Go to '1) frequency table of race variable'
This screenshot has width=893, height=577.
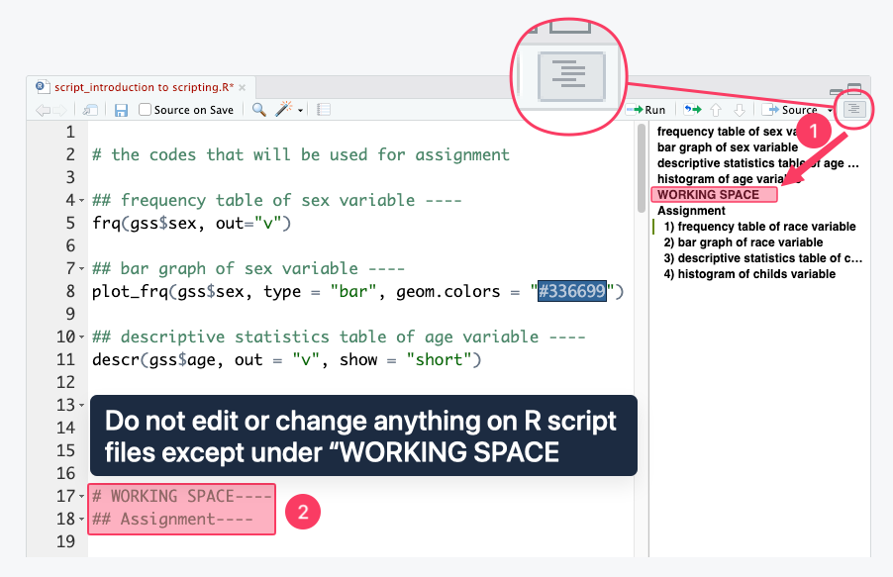759,227
